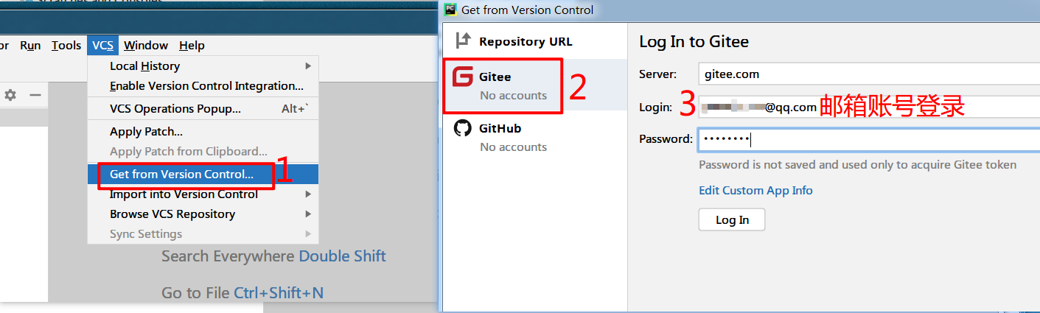Choose Apply Patch menu entry
This screenshot has height=313, width=1040.
(x=203, y=132)
